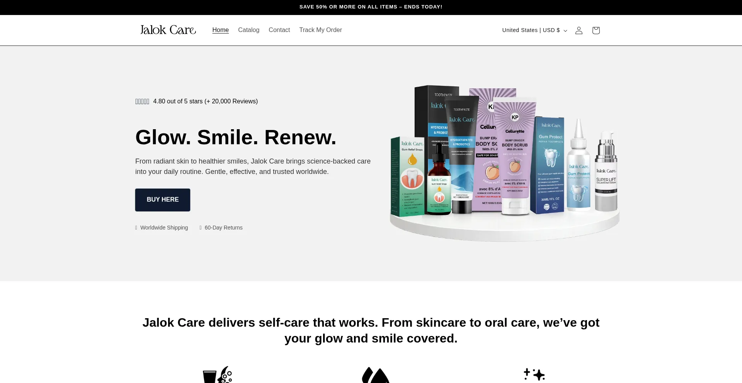
Task: Click the sparkles feature icon
Action: click(x=534, y=375)
